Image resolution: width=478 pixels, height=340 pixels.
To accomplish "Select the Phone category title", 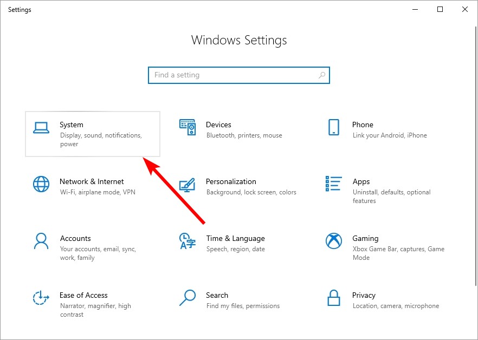I will coord(363,125).
